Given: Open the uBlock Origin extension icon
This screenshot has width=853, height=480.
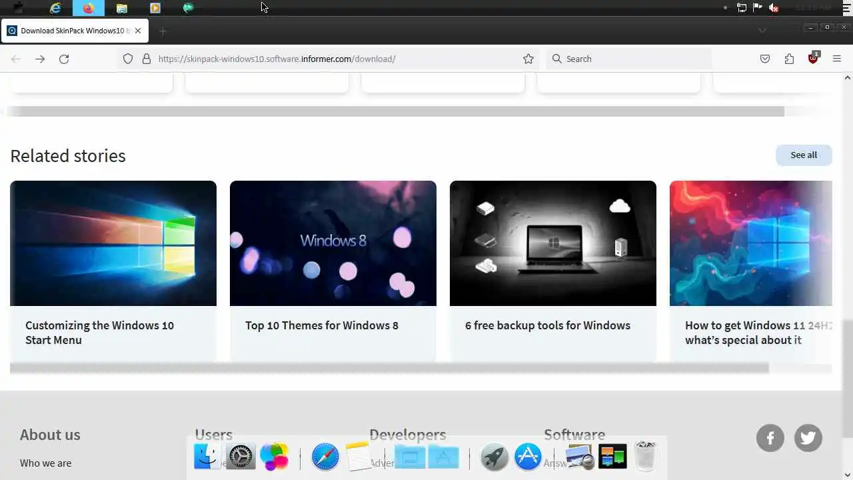Looking at the screenshot, I should pyautogui.click(x=813, y=58).
